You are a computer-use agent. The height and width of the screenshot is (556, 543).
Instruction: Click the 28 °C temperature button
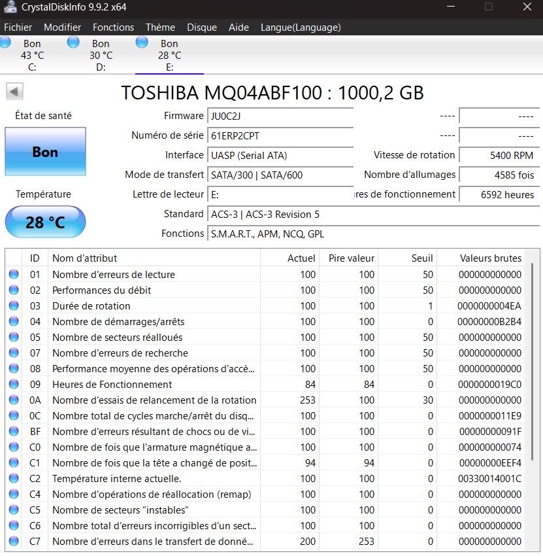pos(45,222)
